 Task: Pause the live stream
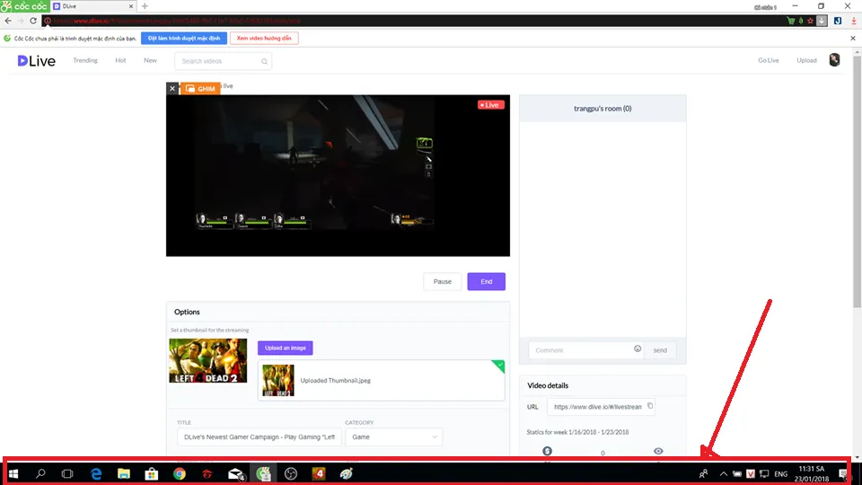click(x=442, y=281)
